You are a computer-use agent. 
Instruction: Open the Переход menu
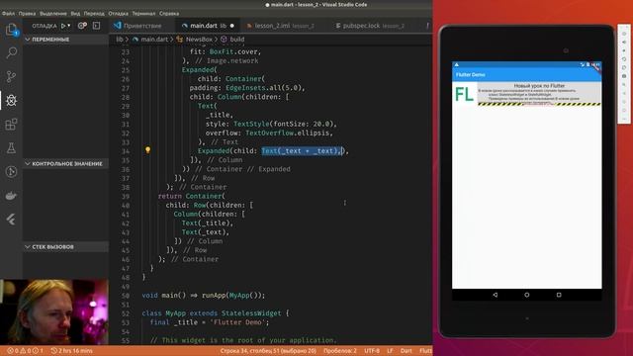point(94,13)
